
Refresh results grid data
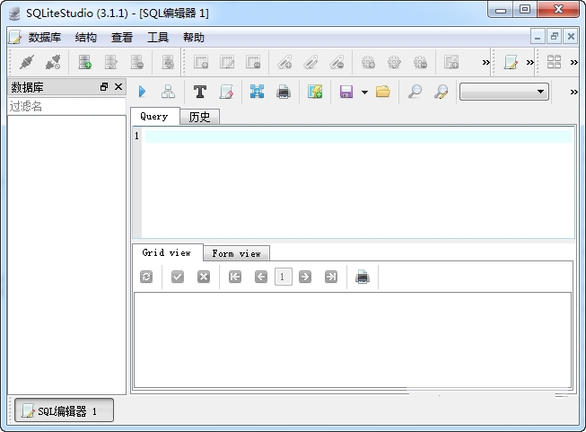click(x=146, y=277)
